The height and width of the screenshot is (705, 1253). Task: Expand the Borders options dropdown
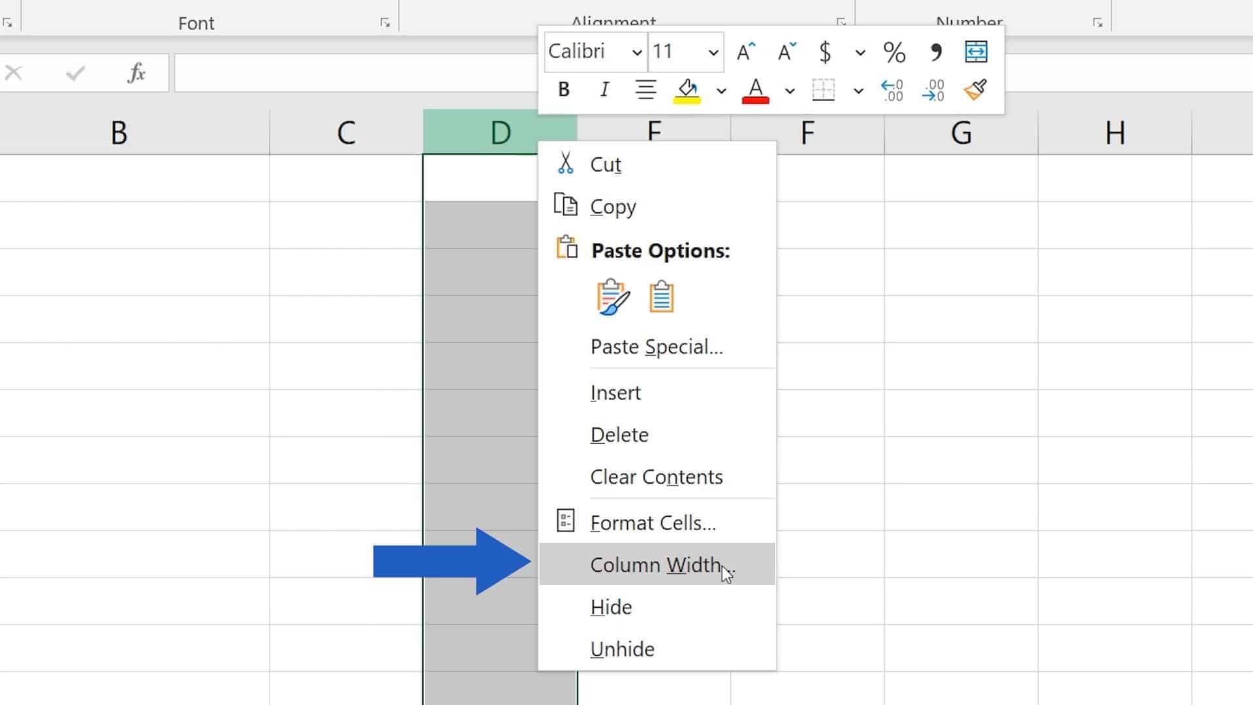point(858,90)
